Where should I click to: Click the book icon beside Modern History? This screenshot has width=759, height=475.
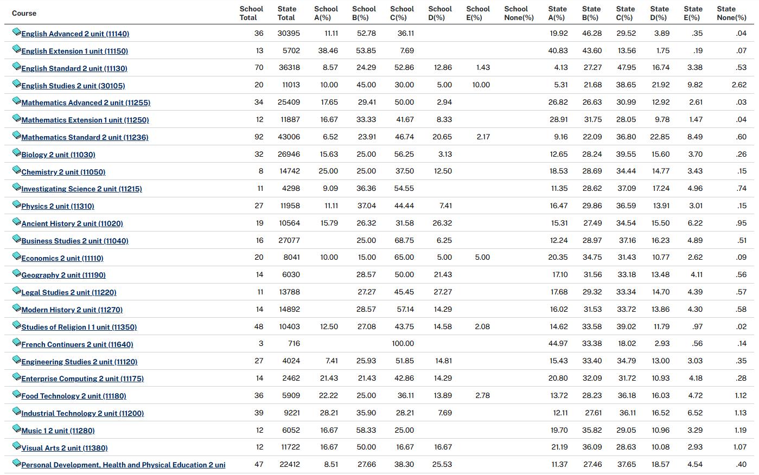[x=16, y=309]
